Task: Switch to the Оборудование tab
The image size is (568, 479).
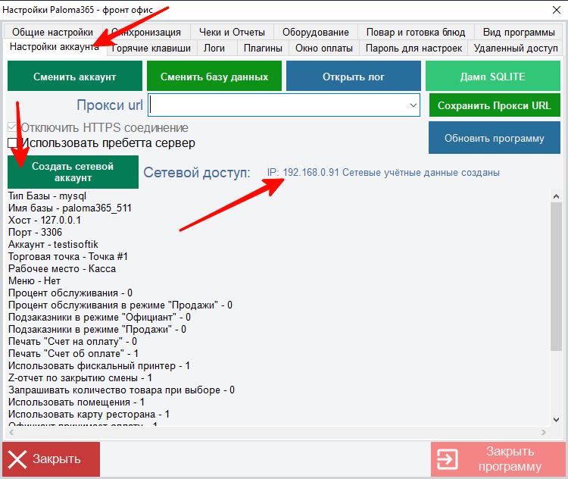Action: 316,32
